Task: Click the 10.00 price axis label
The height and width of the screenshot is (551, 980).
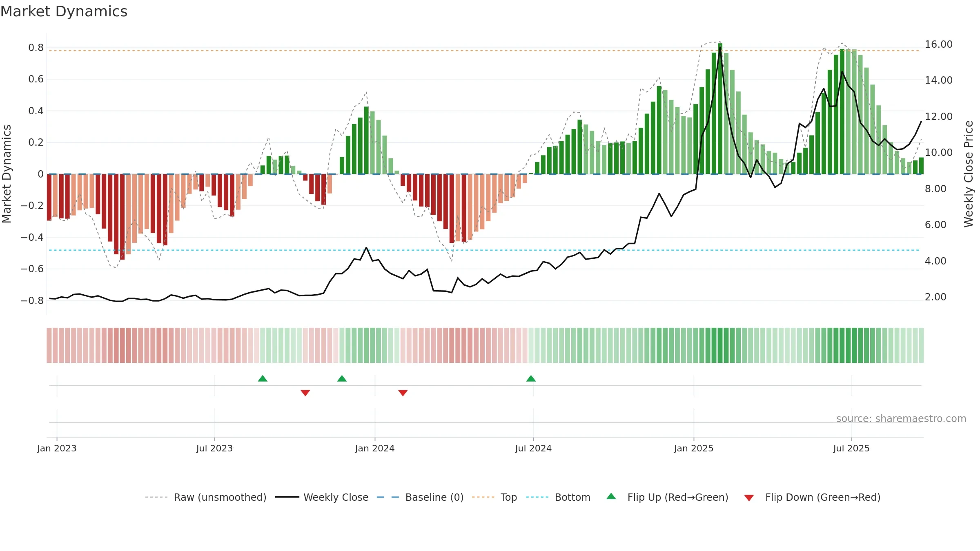Action: click(939, 153)
